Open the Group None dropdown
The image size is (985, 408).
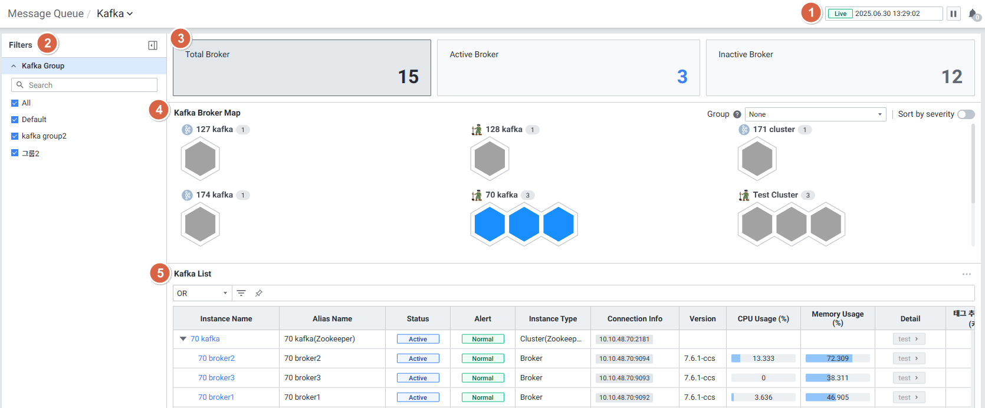point(815,114)
